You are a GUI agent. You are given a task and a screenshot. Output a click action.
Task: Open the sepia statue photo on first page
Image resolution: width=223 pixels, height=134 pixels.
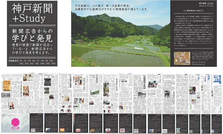pos(7,86)
